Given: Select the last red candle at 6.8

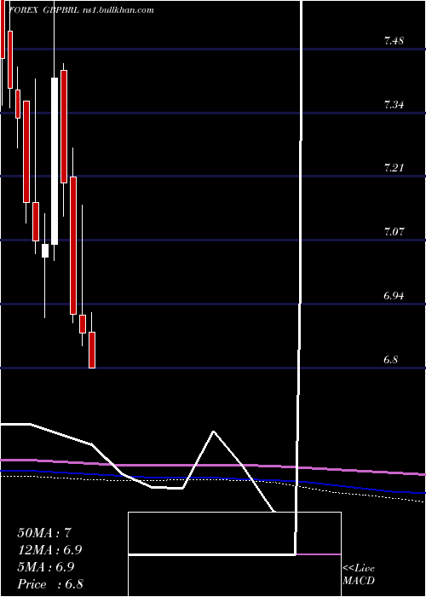Looking at the screenshot, I should click(x=92, y=350).
